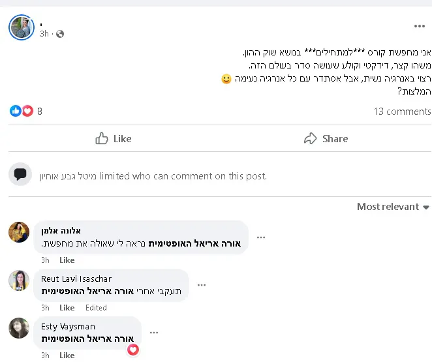This screenshot has width=432, height=362.
Task: Open options for Reut Lavi Isaschar's comment
Action: [x=202, y=285]
